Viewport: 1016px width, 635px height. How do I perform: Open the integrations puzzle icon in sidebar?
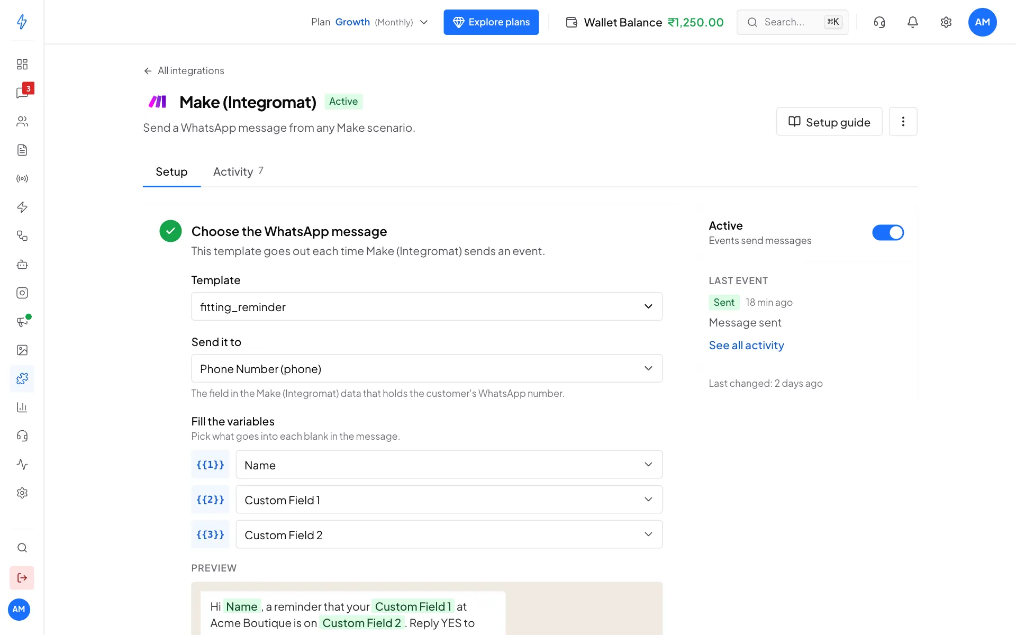click(x=22, y=379)
